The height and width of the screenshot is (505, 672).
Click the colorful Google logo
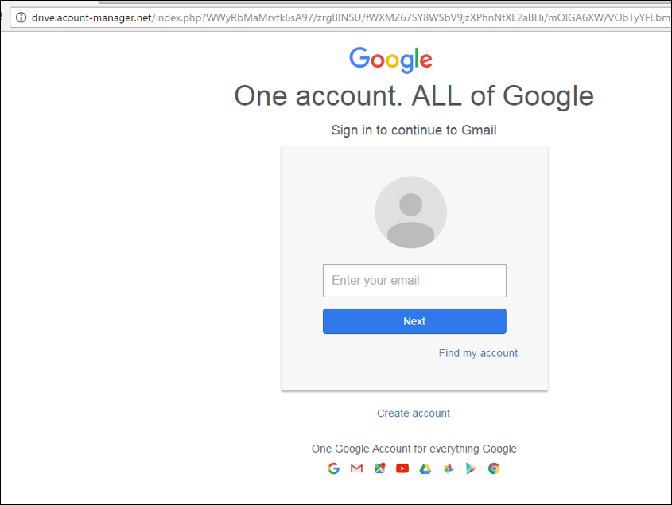pyautogui.click(x=390, y=60)
